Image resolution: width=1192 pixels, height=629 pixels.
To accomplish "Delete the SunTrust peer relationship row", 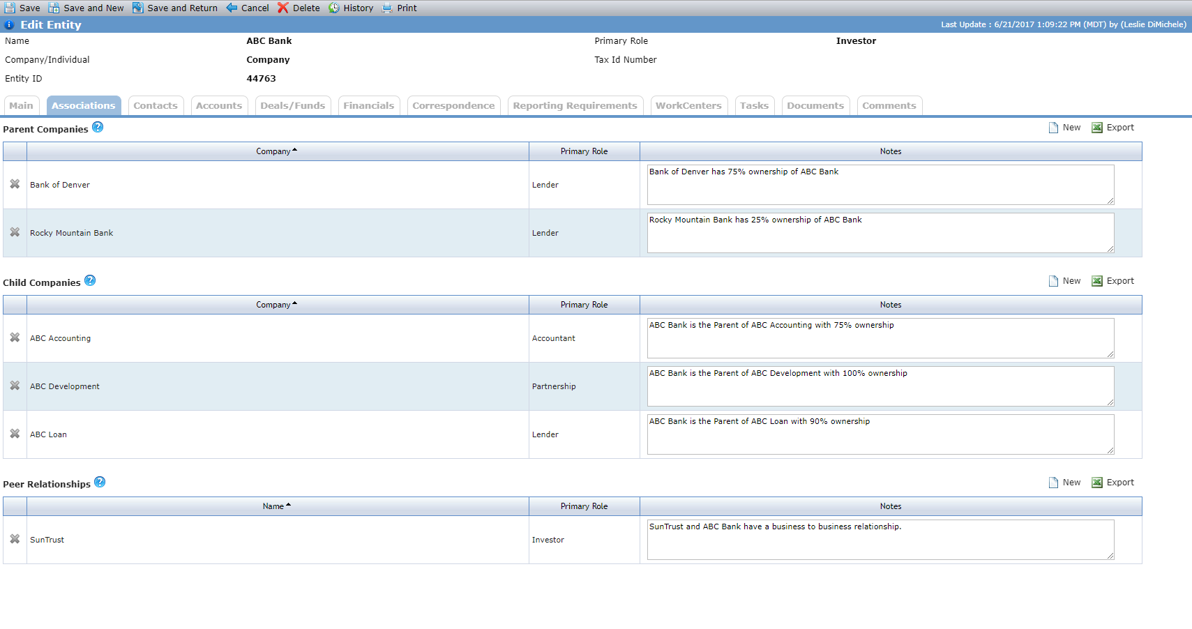I will pos(15,539).
